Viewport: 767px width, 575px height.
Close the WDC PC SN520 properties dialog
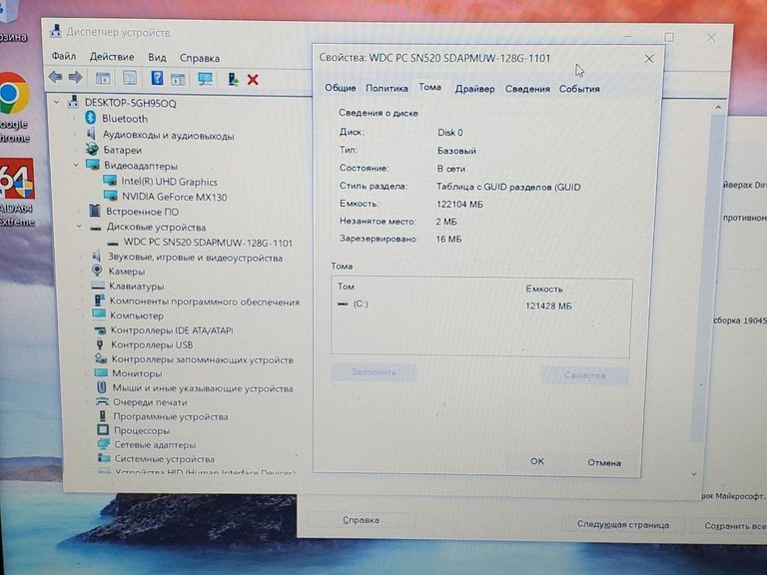649,59
